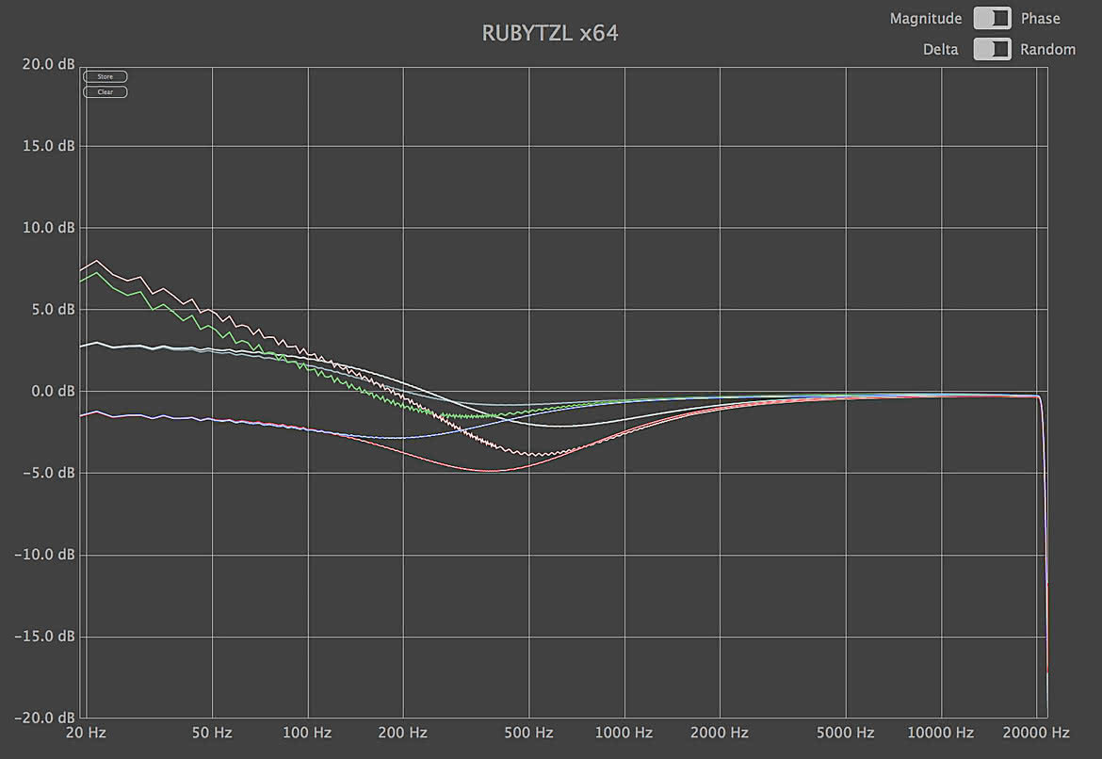Click the −5.0 dB axis label

[48, 473]
